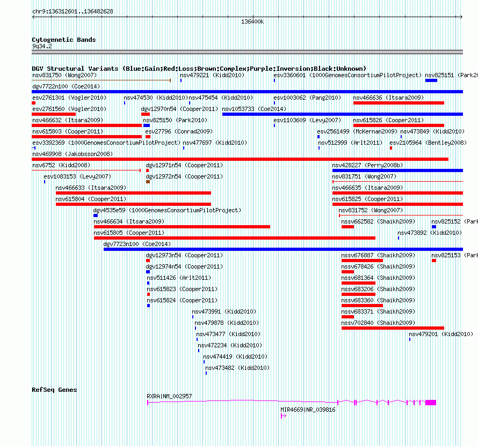This screenshot has height=446, width=478.
Task: Click the nsv466633 (Itsara2009) red bar
Action: [x=134, y=193]
